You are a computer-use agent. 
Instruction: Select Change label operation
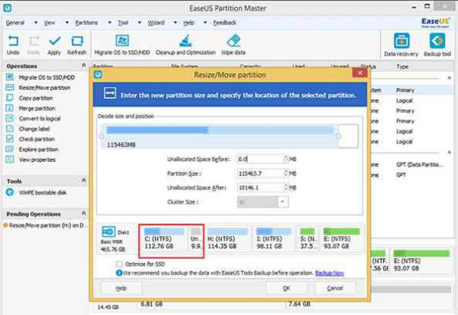coord(34,129)
